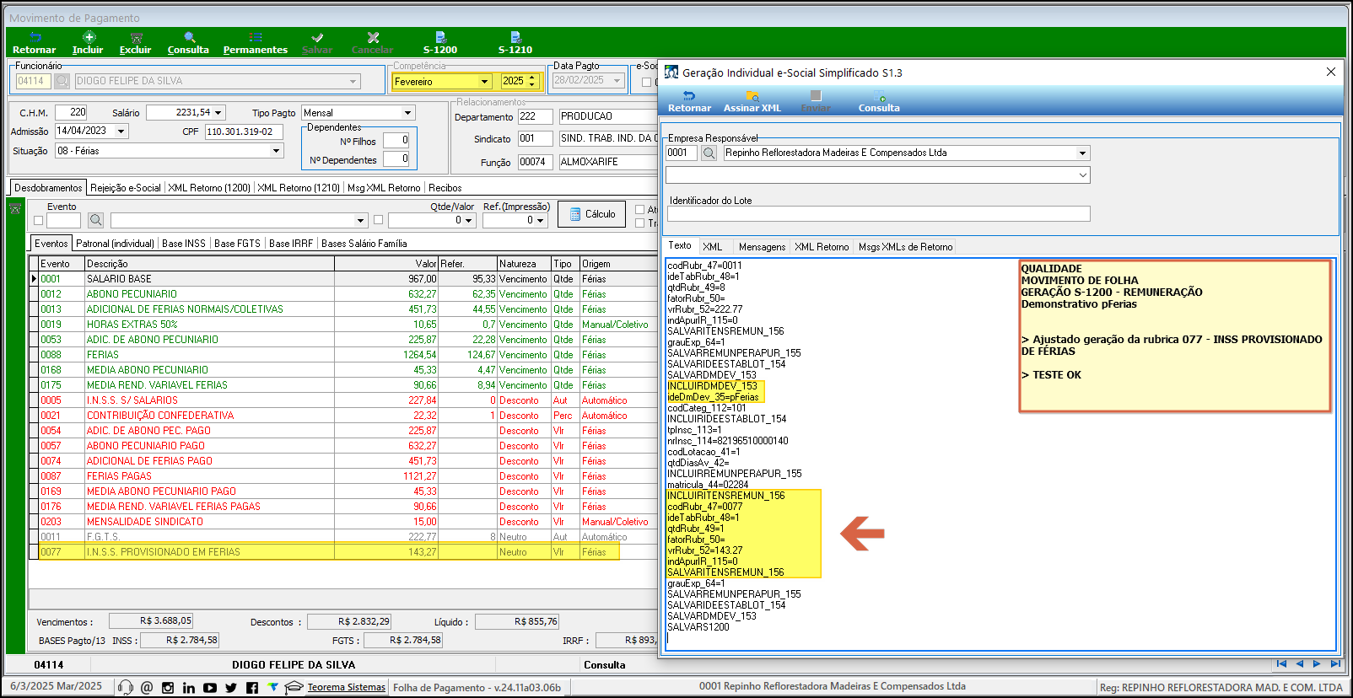1353x698 pixels.
Task: Switch to Patronal (individual) tab
Action: (x=116, y=244)
